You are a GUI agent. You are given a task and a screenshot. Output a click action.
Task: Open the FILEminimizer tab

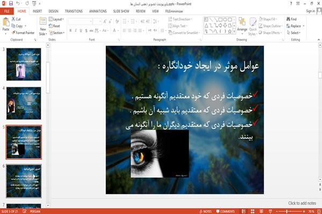174,11
